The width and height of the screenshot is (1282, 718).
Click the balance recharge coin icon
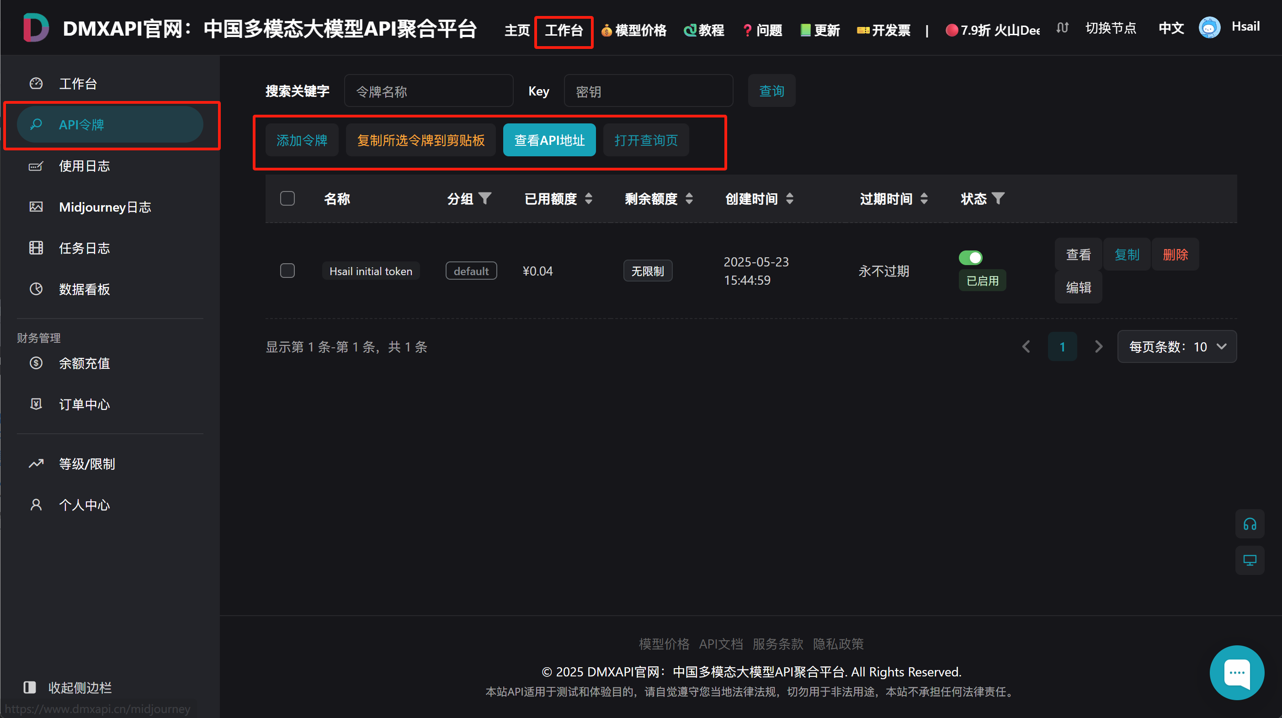coord(36,363)
